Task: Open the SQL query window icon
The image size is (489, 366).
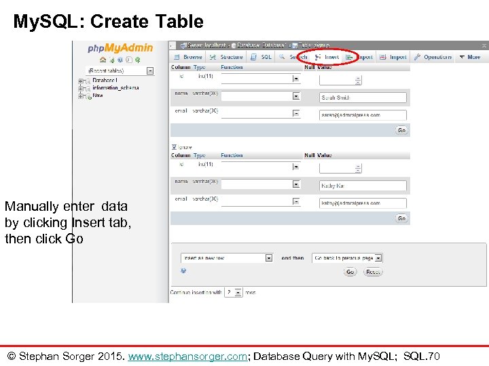Action: [129, 60]
